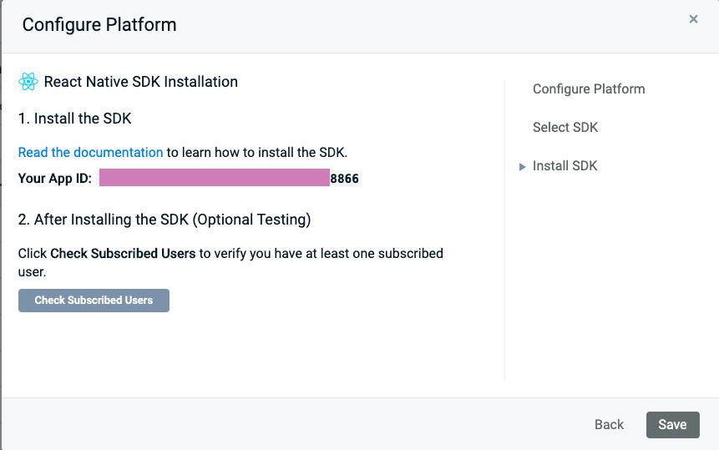Close the Configure Platform dialog
719x450 pixels.
pos(692,19)
